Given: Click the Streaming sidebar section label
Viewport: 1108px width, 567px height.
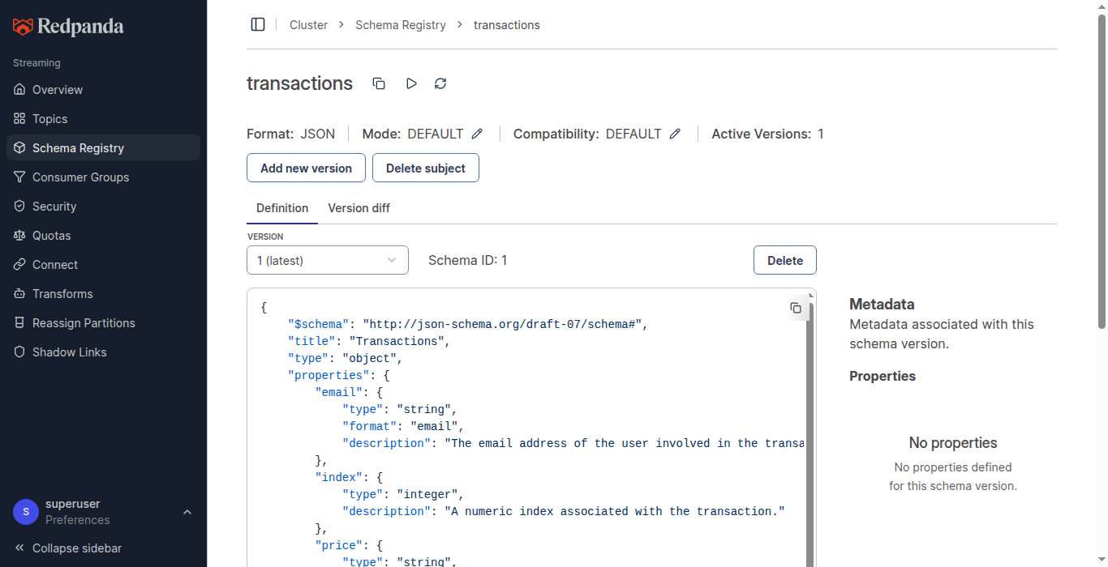Looking at the screenshot, I should (37, 62).
